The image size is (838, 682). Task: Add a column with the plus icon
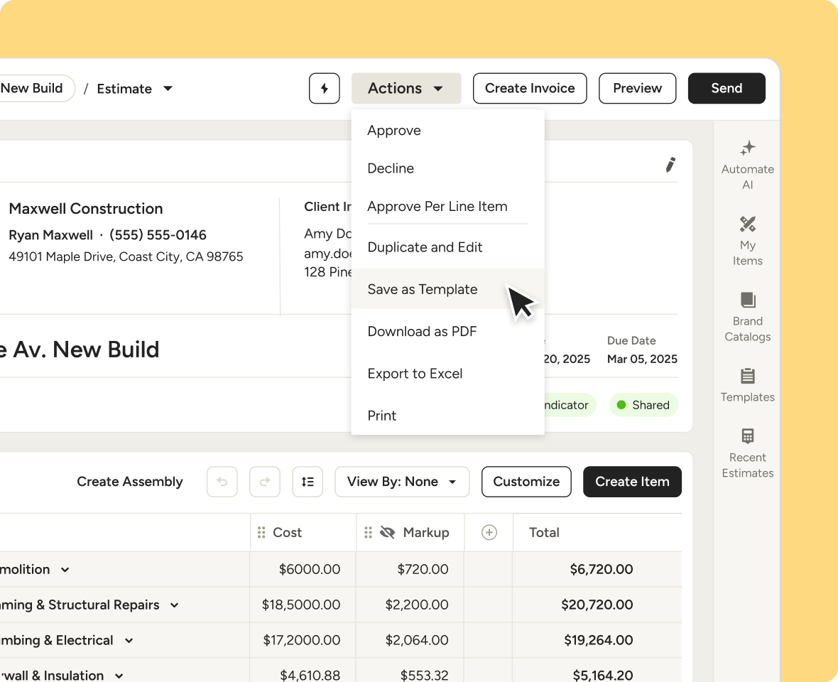point(489,533)
